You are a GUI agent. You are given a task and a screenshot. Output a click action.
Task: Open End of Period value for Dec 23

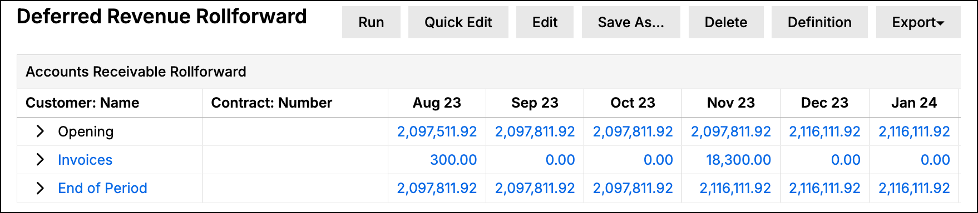pos(824,188)
